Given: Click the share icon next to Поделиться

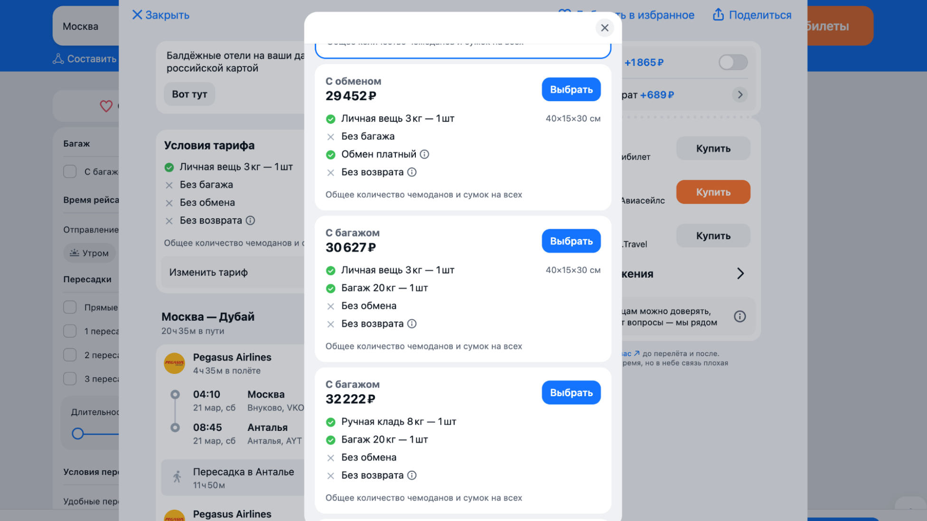Looking at the screenshot, I should (x=718, y=15).
